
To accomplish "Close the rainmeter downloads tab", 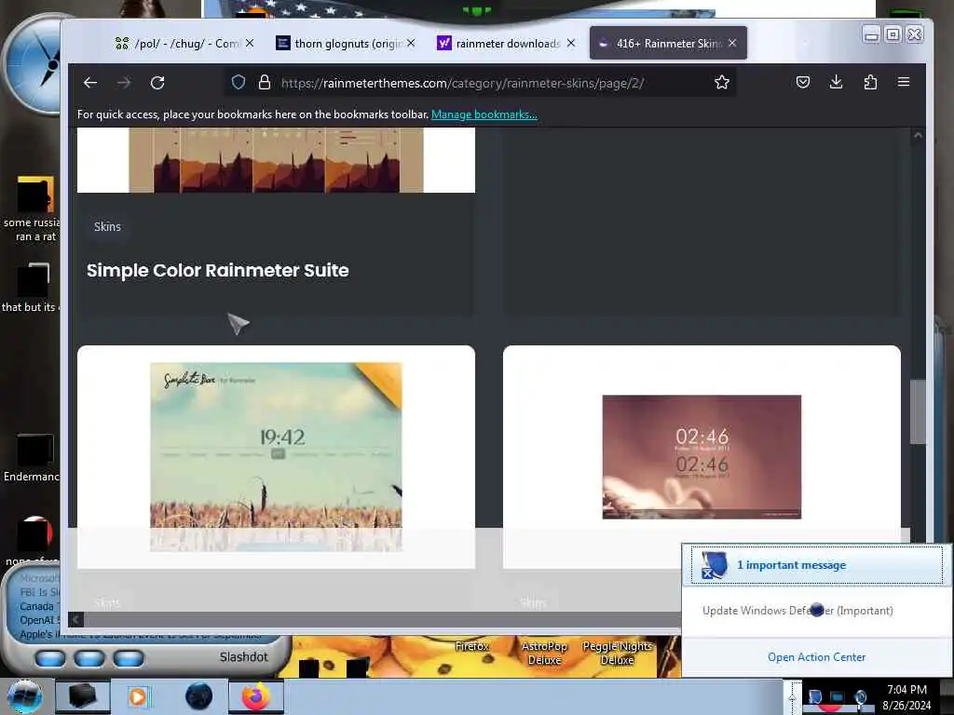I will click(571, 43).
